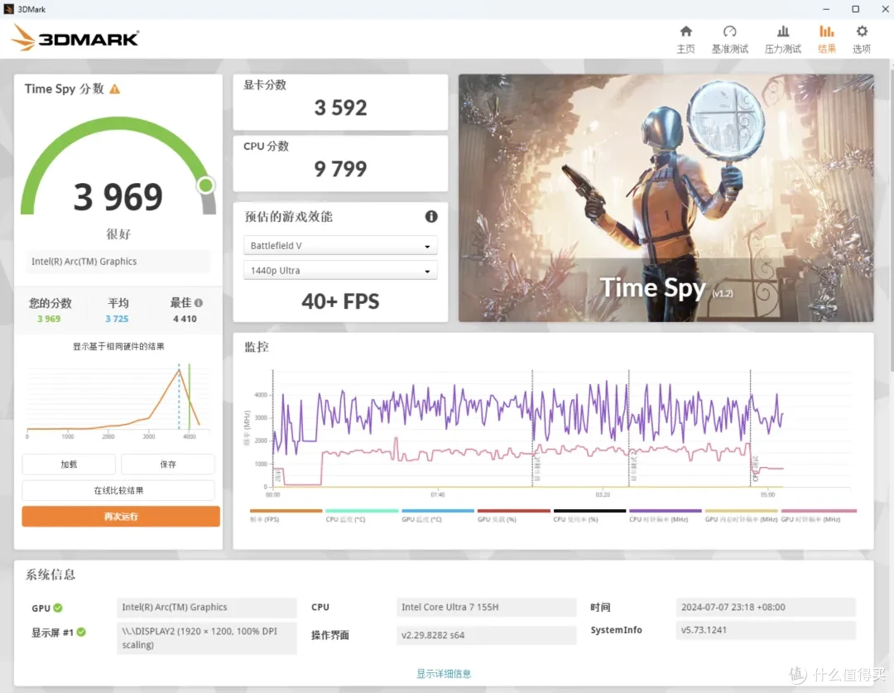Click the info icon next to 最佳
The height and width of the screenshot is (693, 894).
coord(199,303)
